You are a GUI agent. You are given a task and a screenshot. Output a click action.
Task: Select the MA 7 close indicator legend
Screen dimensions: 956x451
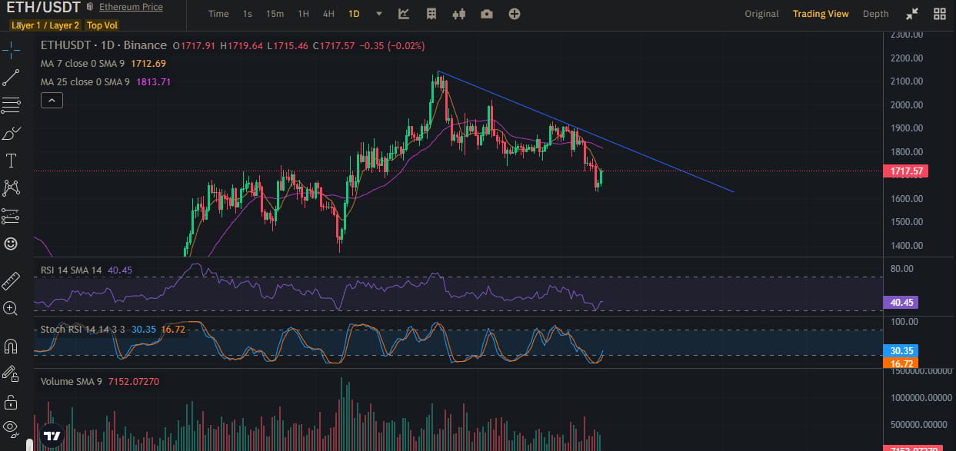84,64
